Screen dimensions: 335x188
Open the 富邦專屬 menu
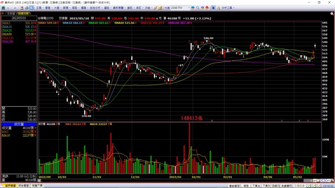[120, 8]
